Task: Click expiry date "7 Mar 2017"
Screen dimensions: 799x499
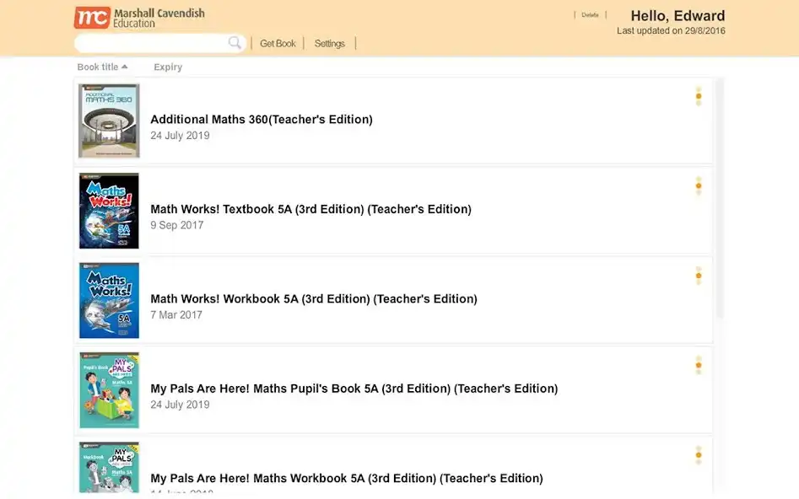Action: coord(176,314)
